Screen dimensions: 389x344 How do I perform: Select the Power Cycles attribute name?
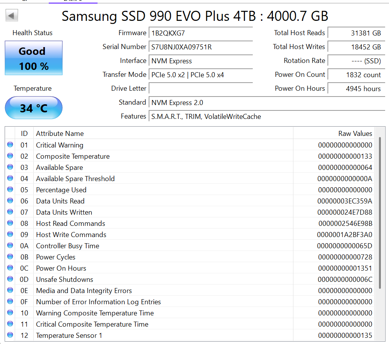[56, 257]
